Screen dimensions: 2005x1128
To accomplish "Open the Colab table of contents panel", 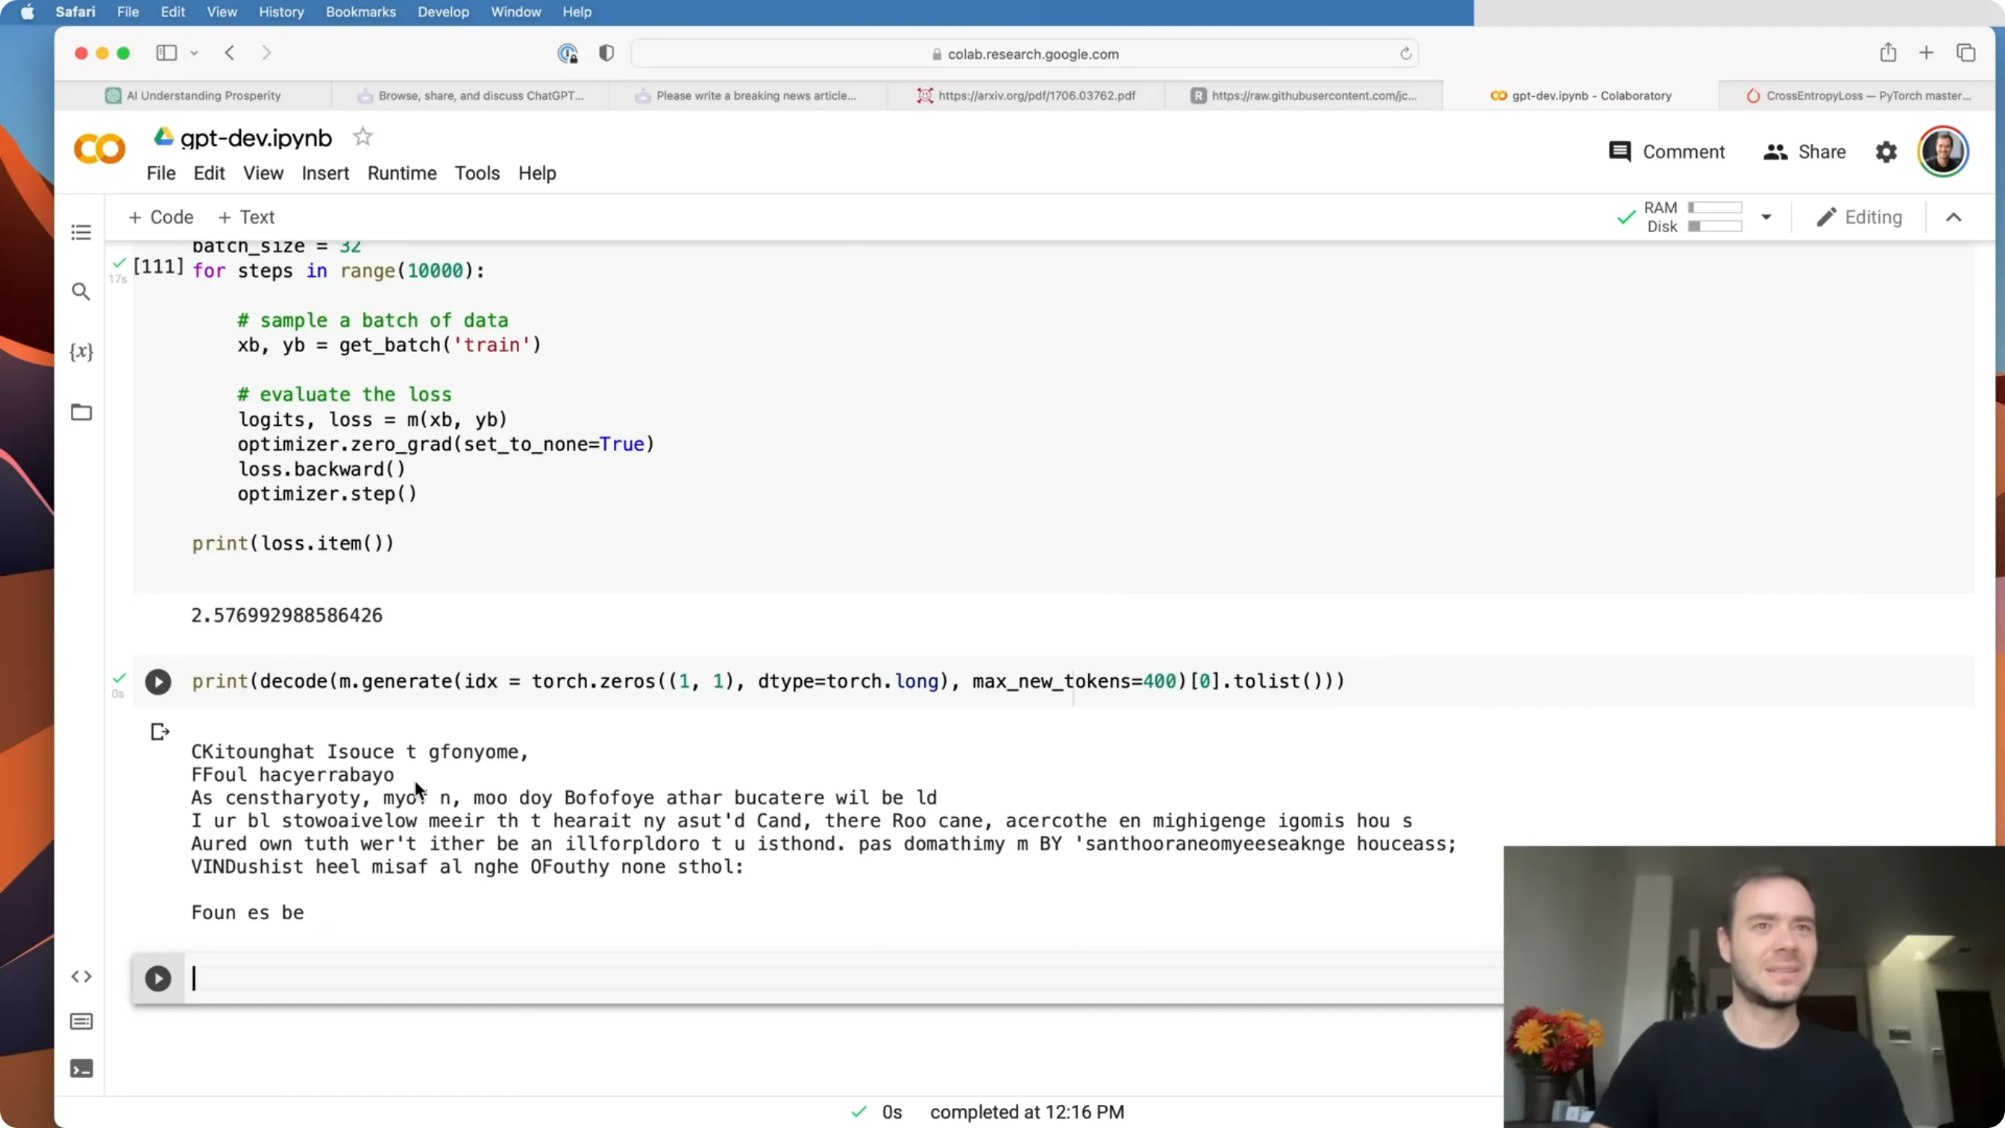I will (x=81, y=233).
